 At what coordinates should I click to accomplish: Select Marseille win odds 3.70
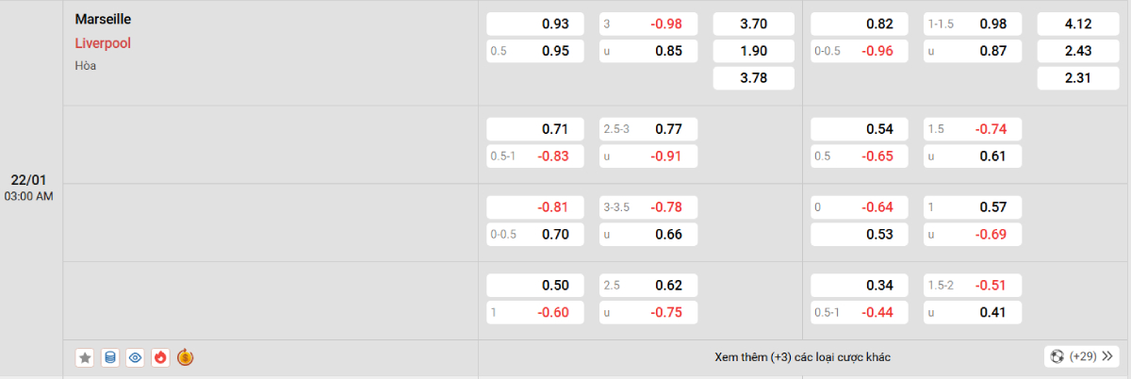(753, 24)
